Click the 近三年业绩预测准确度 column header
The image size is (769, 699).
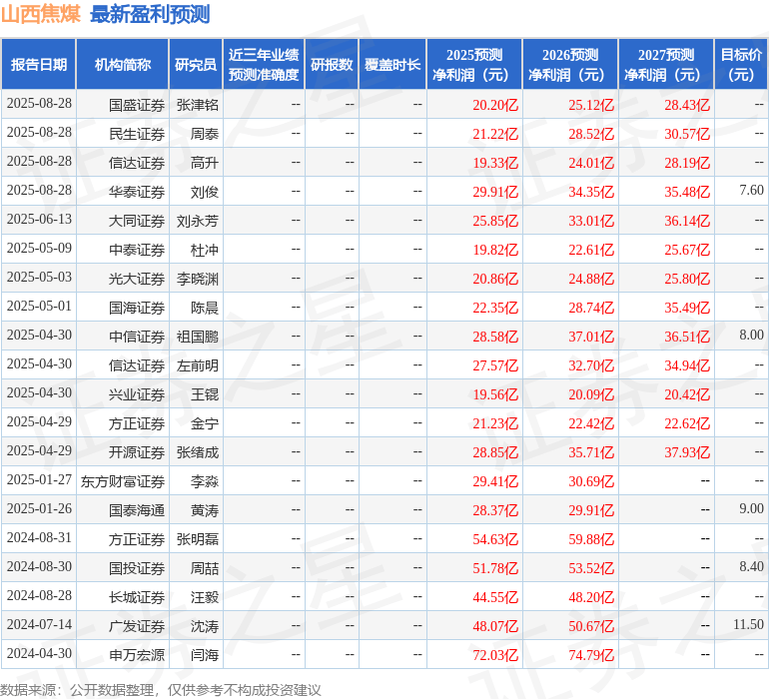(x=263, y=65)
